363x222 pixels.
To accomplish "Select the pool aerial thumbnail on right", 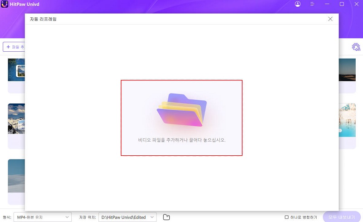I will [347, 120].
